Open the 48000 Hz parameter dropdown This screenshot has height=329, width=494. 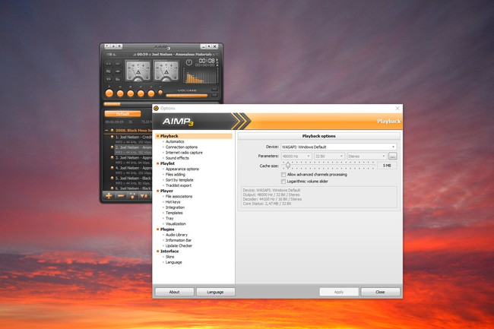pyautogui.click(x=296, y=157)
